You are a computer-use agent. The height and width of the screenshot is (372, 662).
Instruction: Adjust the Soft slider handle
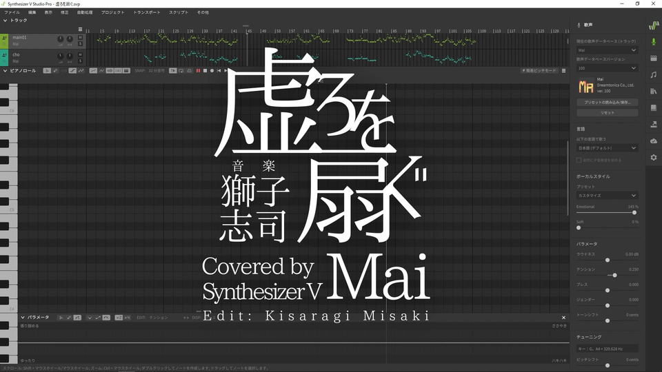click(579, 228)
